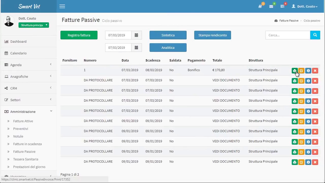
Task: Click the magnifier search button
Action: point(315,35)
